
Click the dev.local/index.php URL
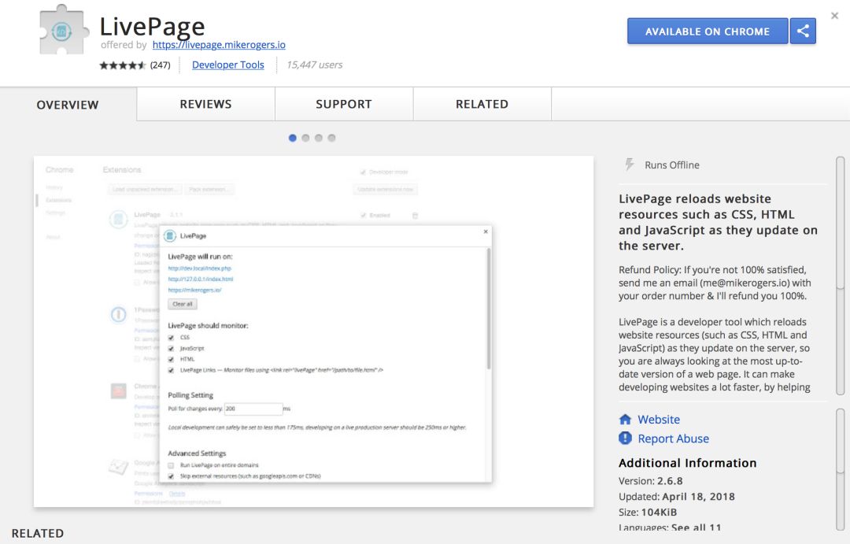(199, 268)
